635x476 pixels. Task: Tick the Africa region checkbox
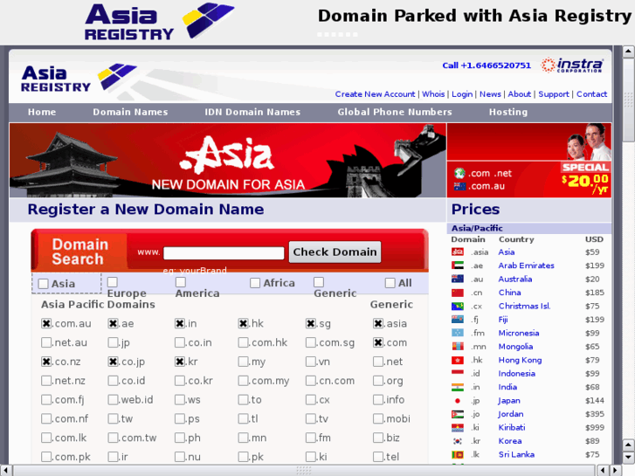pyautogui.click(x=255, y=283)
